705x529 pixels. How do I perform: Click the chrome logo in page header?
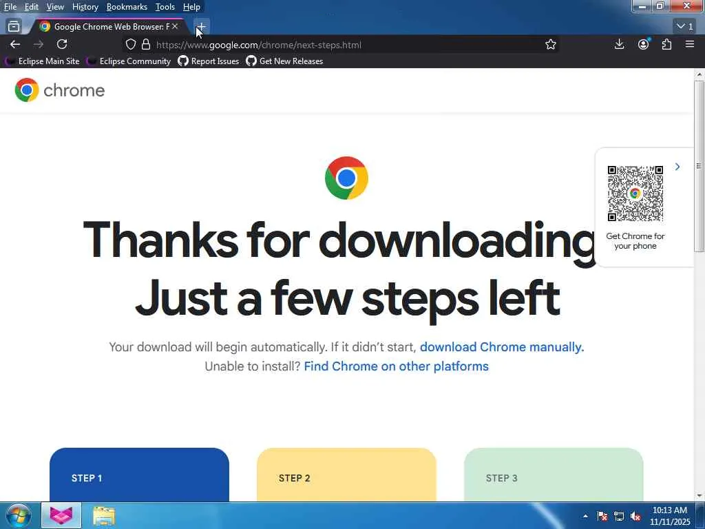pyautogui.click(x=60, y=90)
